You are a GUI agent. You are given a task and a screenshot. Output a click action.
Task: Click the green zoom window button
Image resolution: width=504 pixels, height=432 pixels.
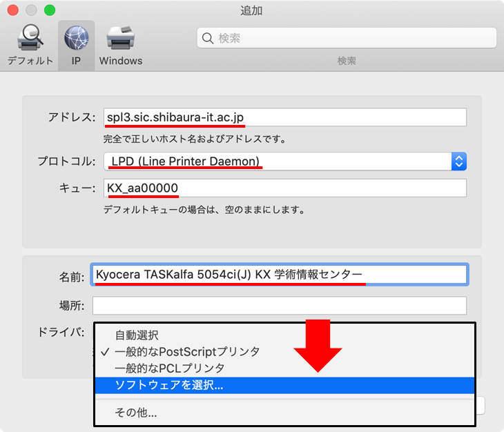point(50,10)
